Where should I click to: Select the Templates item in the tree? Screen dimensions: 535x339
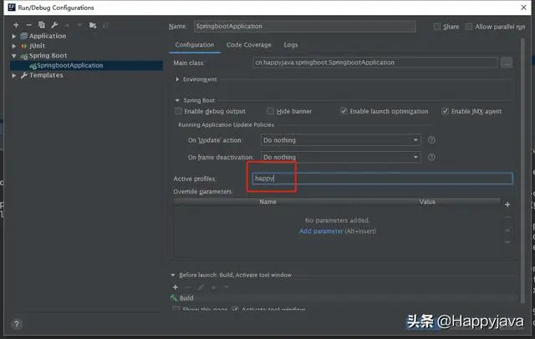click(46, 75)
